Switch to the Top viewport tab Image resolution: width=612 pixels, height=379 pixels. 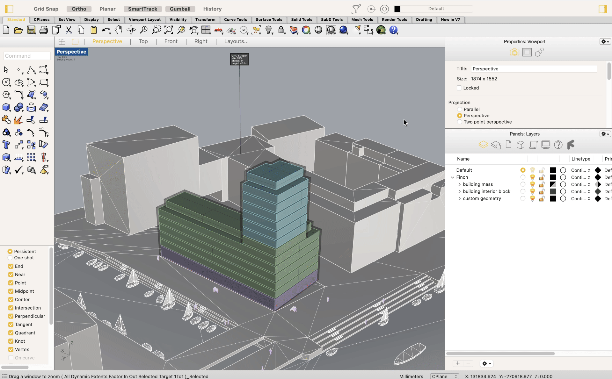point(143,41)
